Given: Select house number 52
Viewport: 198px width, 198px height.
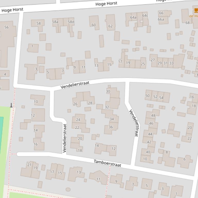Looking at the screenshot, I should click(155, 97).
